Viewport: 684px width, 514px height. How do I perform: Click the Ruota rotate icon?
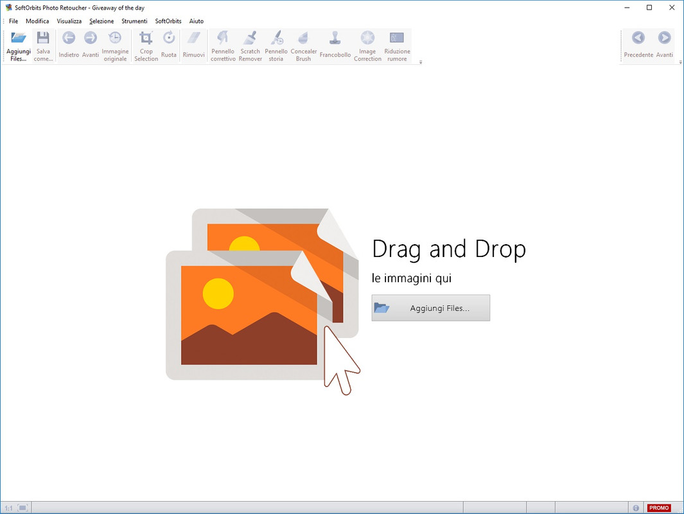(169, 38)
